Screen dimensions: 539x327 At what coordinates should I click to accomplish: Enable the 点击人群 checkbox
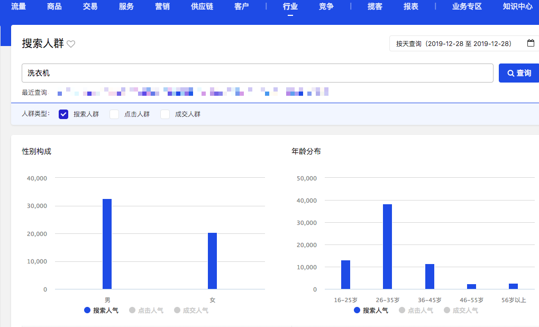114,114
